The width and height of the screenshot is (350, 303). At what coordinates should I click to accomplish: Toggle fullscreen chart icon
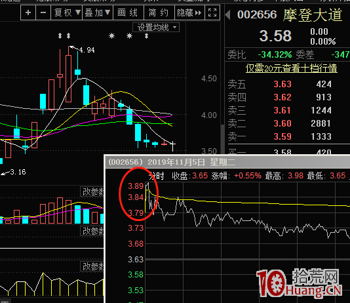click(x=212, y=12)
